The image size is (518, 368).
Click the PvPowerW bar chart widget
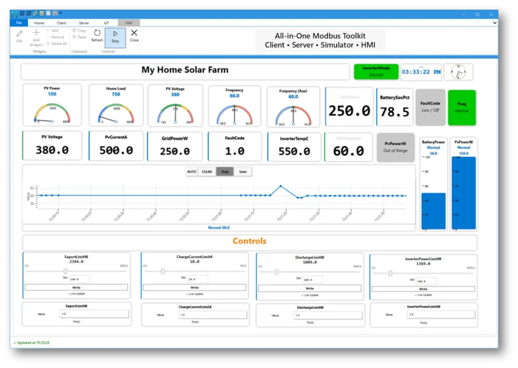(x=464, y=184)
